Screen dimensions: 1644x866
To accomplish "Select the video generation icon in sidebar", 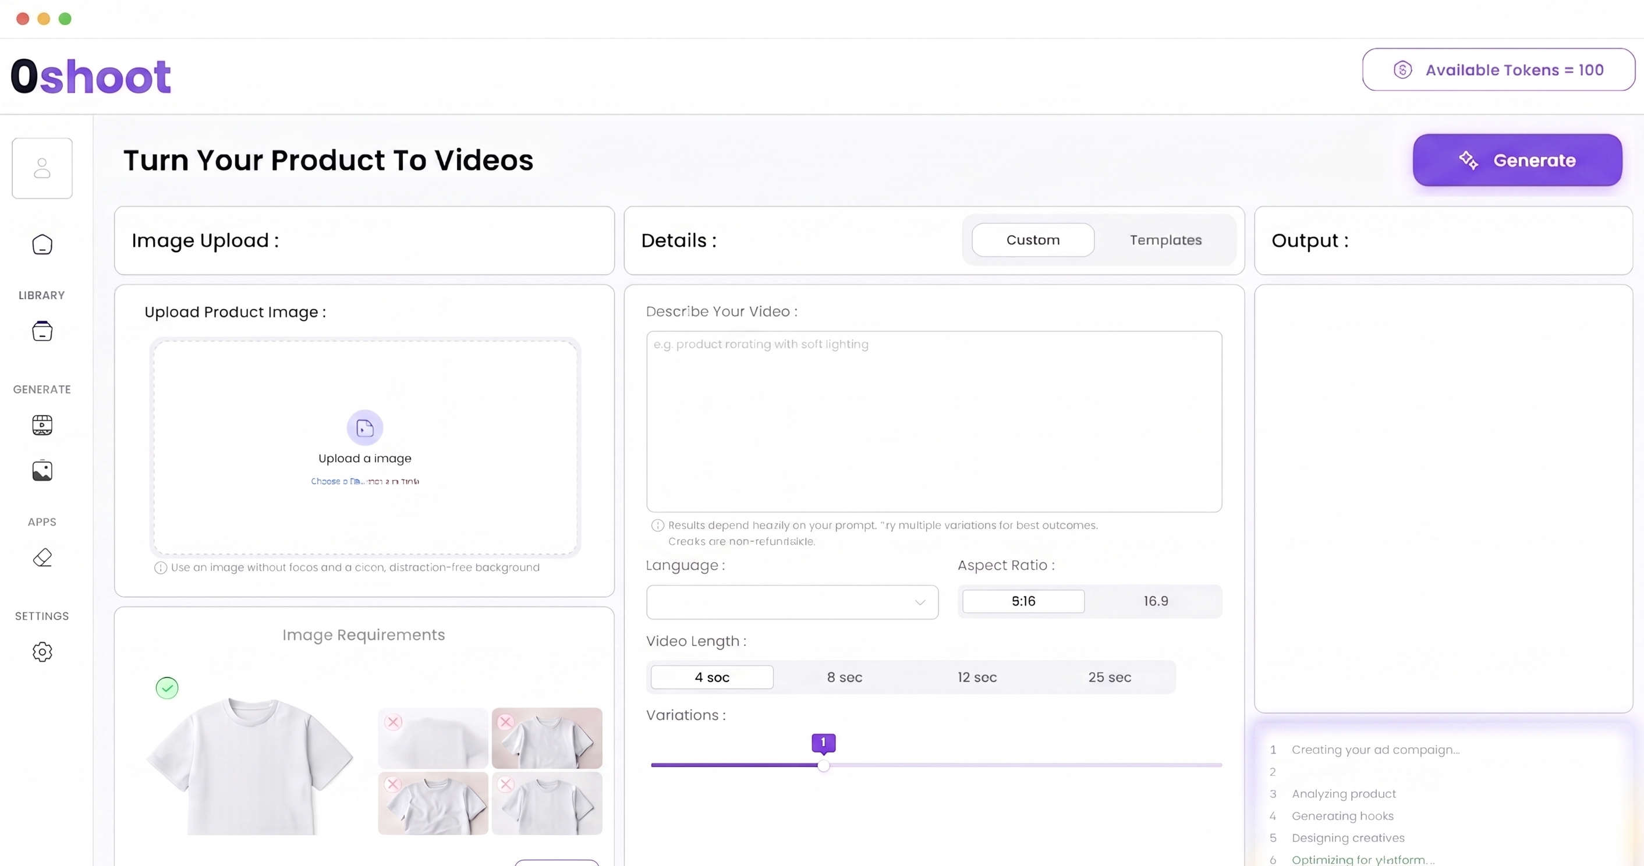I will 42,425.
